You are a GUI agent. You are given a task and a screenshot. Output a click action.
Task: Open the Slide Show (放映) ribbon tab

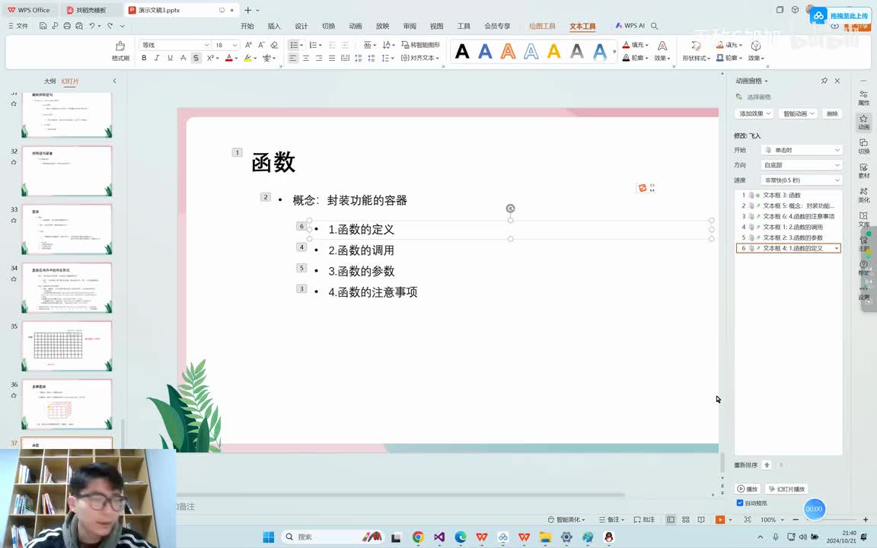(x=383, y=27)
